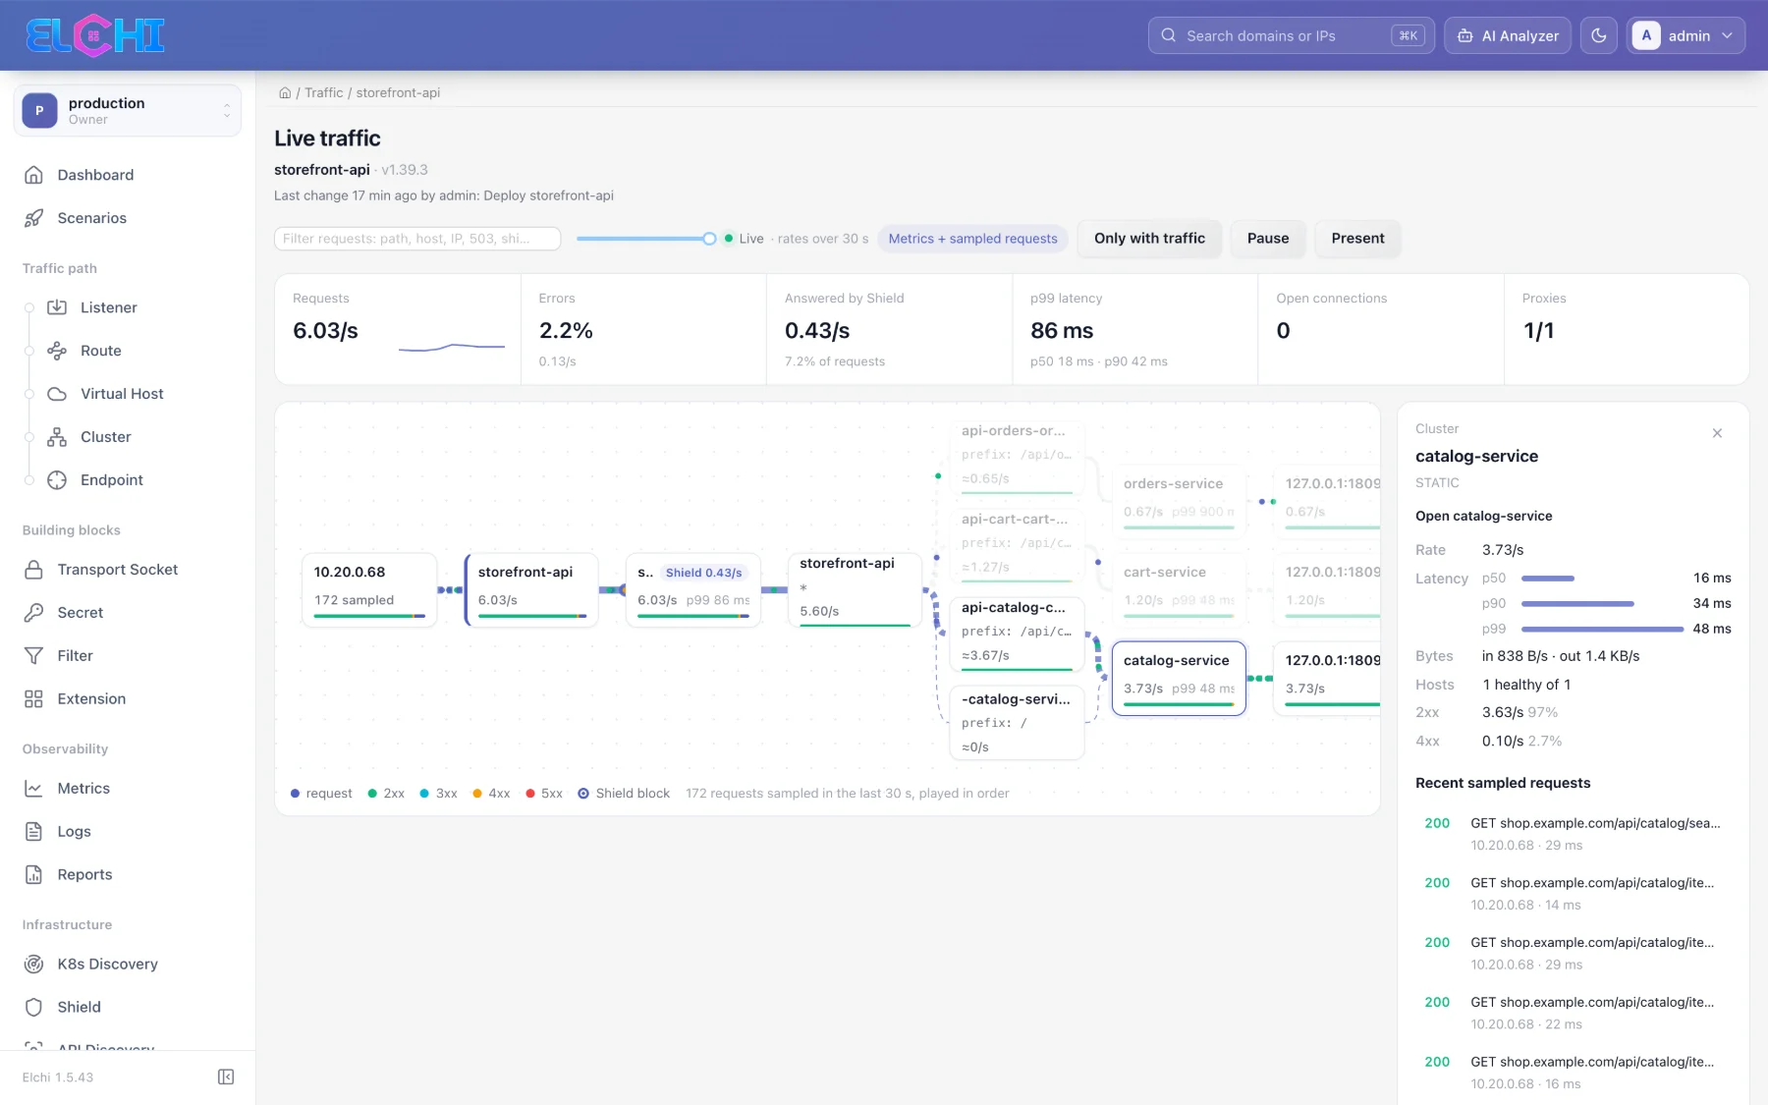Open the Reports icon
The width and height of the screenshot is (1768, 1105).
click(33, 875)
